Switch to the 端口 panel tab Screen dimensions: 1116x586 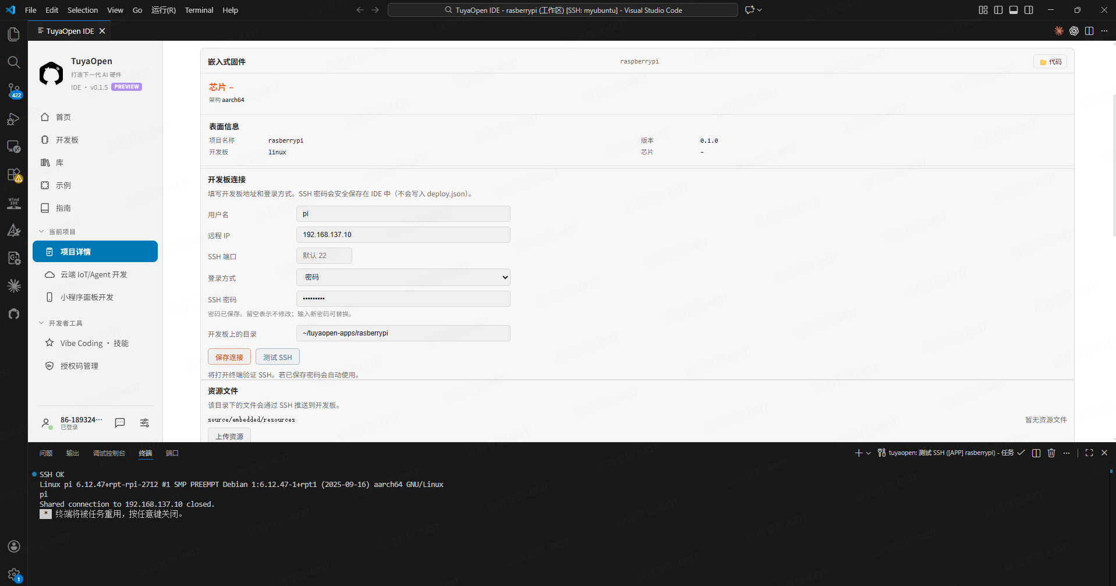172,453
